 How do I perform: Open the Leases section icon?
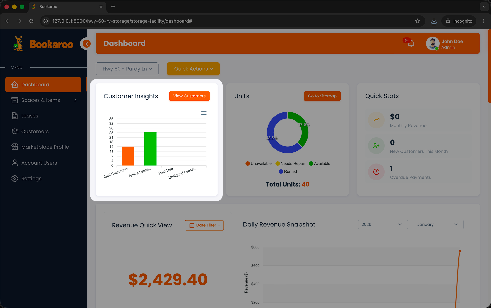(x=15, y=116)
